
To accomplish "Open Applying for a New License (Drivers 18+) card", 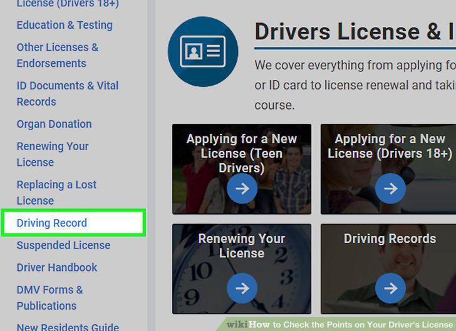I will point(388,169).
